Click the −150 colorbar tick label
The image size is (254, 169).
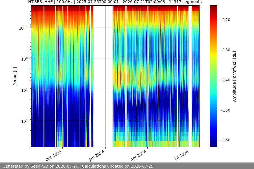225,110
